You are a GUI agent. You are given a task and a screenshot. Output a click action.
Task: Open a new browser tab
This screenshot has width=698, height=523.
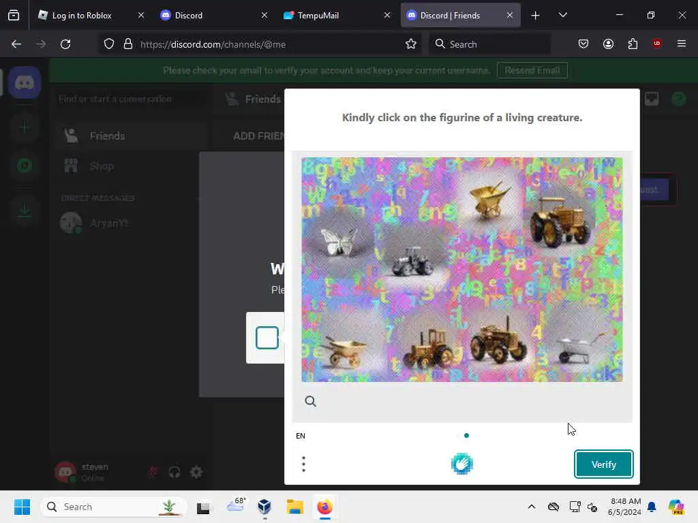click(535, 16)
